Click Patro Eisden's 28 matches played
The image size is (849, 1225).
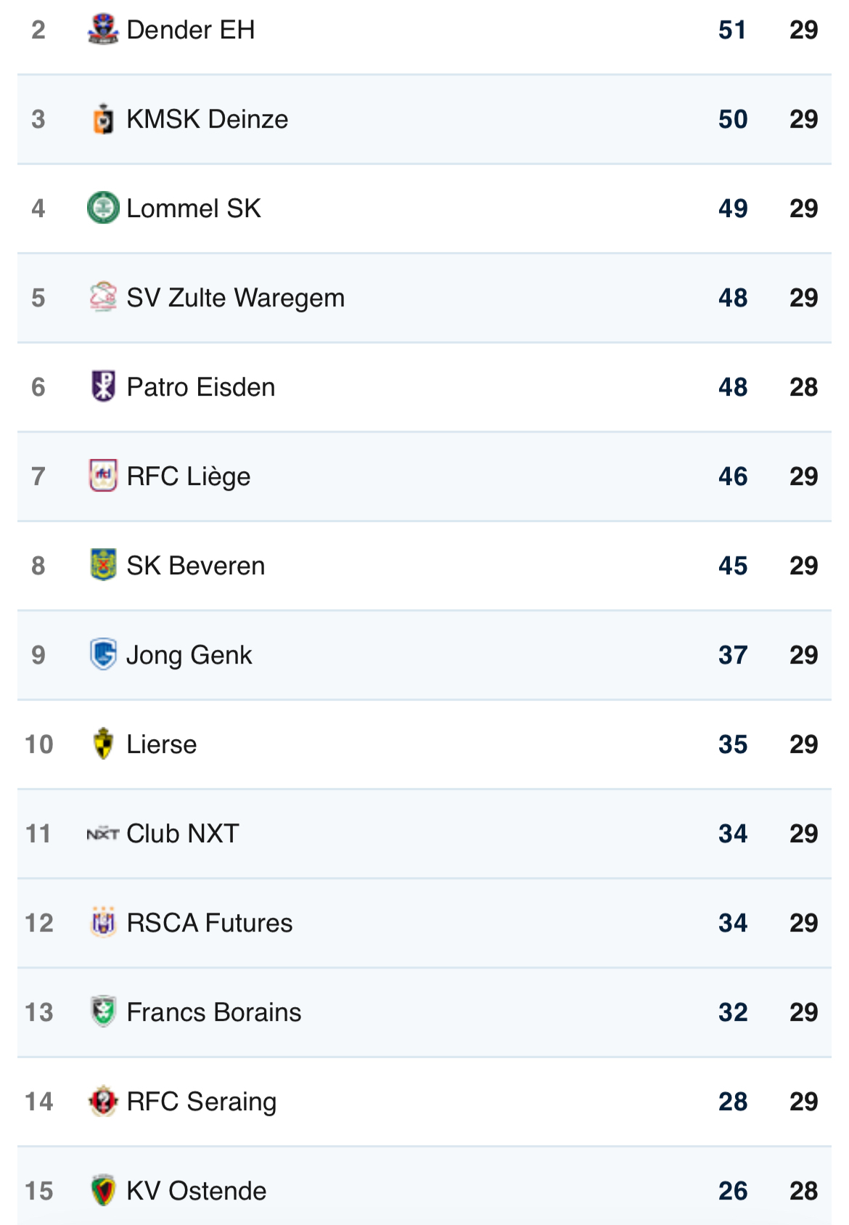(803, 387)
